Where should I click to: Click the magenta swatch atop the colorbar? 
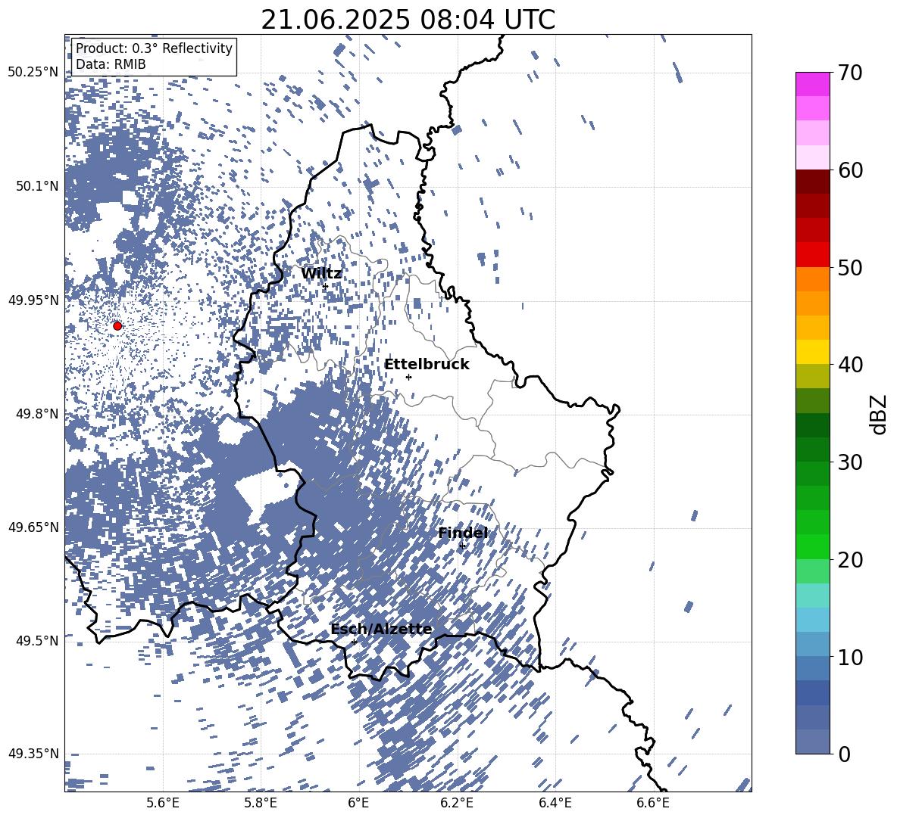coord(813,85)
